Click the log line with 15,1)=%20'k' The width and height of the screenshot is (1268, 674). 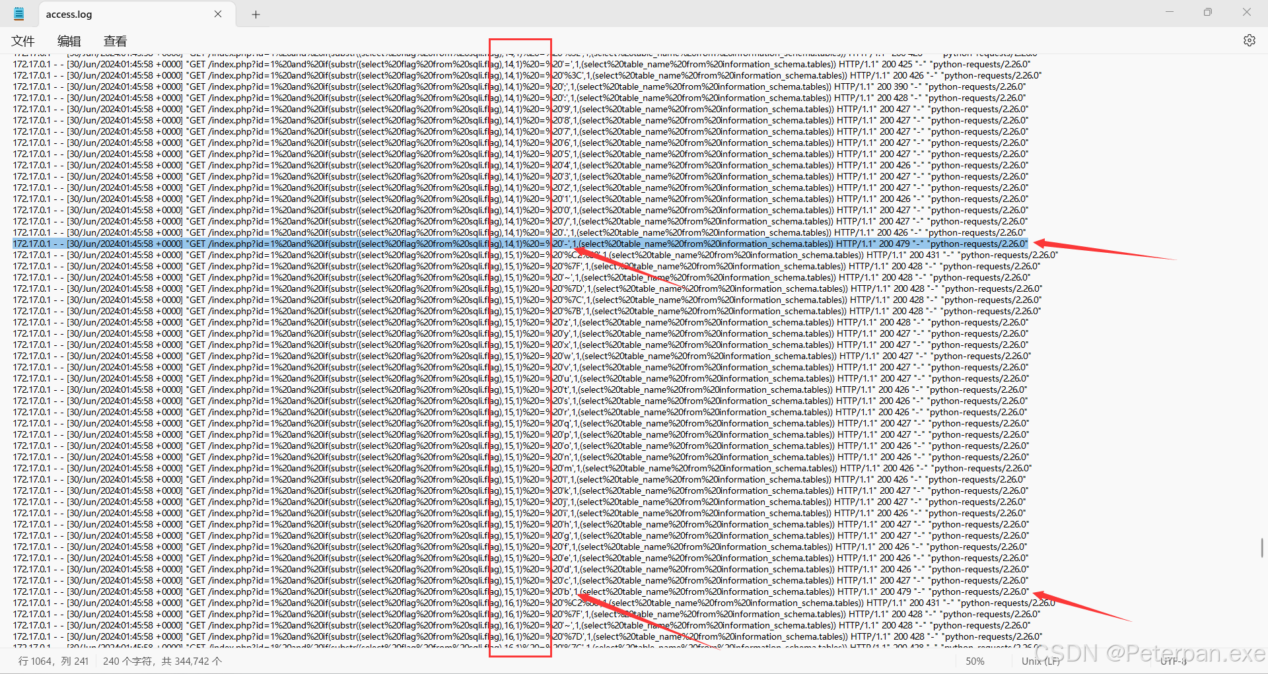point(520,490)
